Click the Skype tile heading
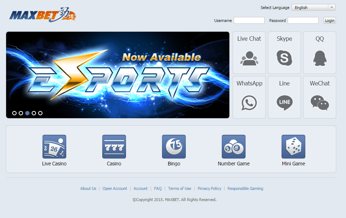Screen dimensions: 346x218 [x=284, y=39]
